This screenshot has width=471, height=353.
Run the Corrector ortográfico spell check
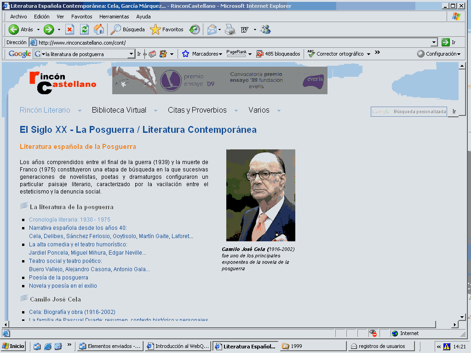[335, 54]
